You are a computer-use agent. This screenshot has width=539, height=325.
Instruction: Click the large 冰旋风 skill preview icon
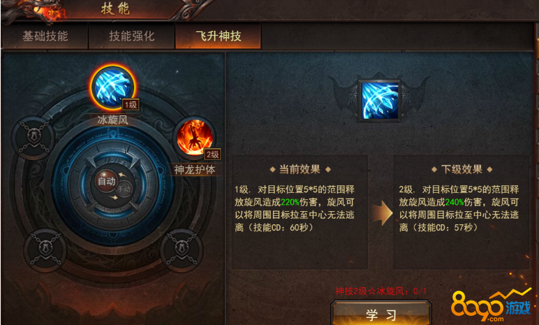[x=380, y=100]
